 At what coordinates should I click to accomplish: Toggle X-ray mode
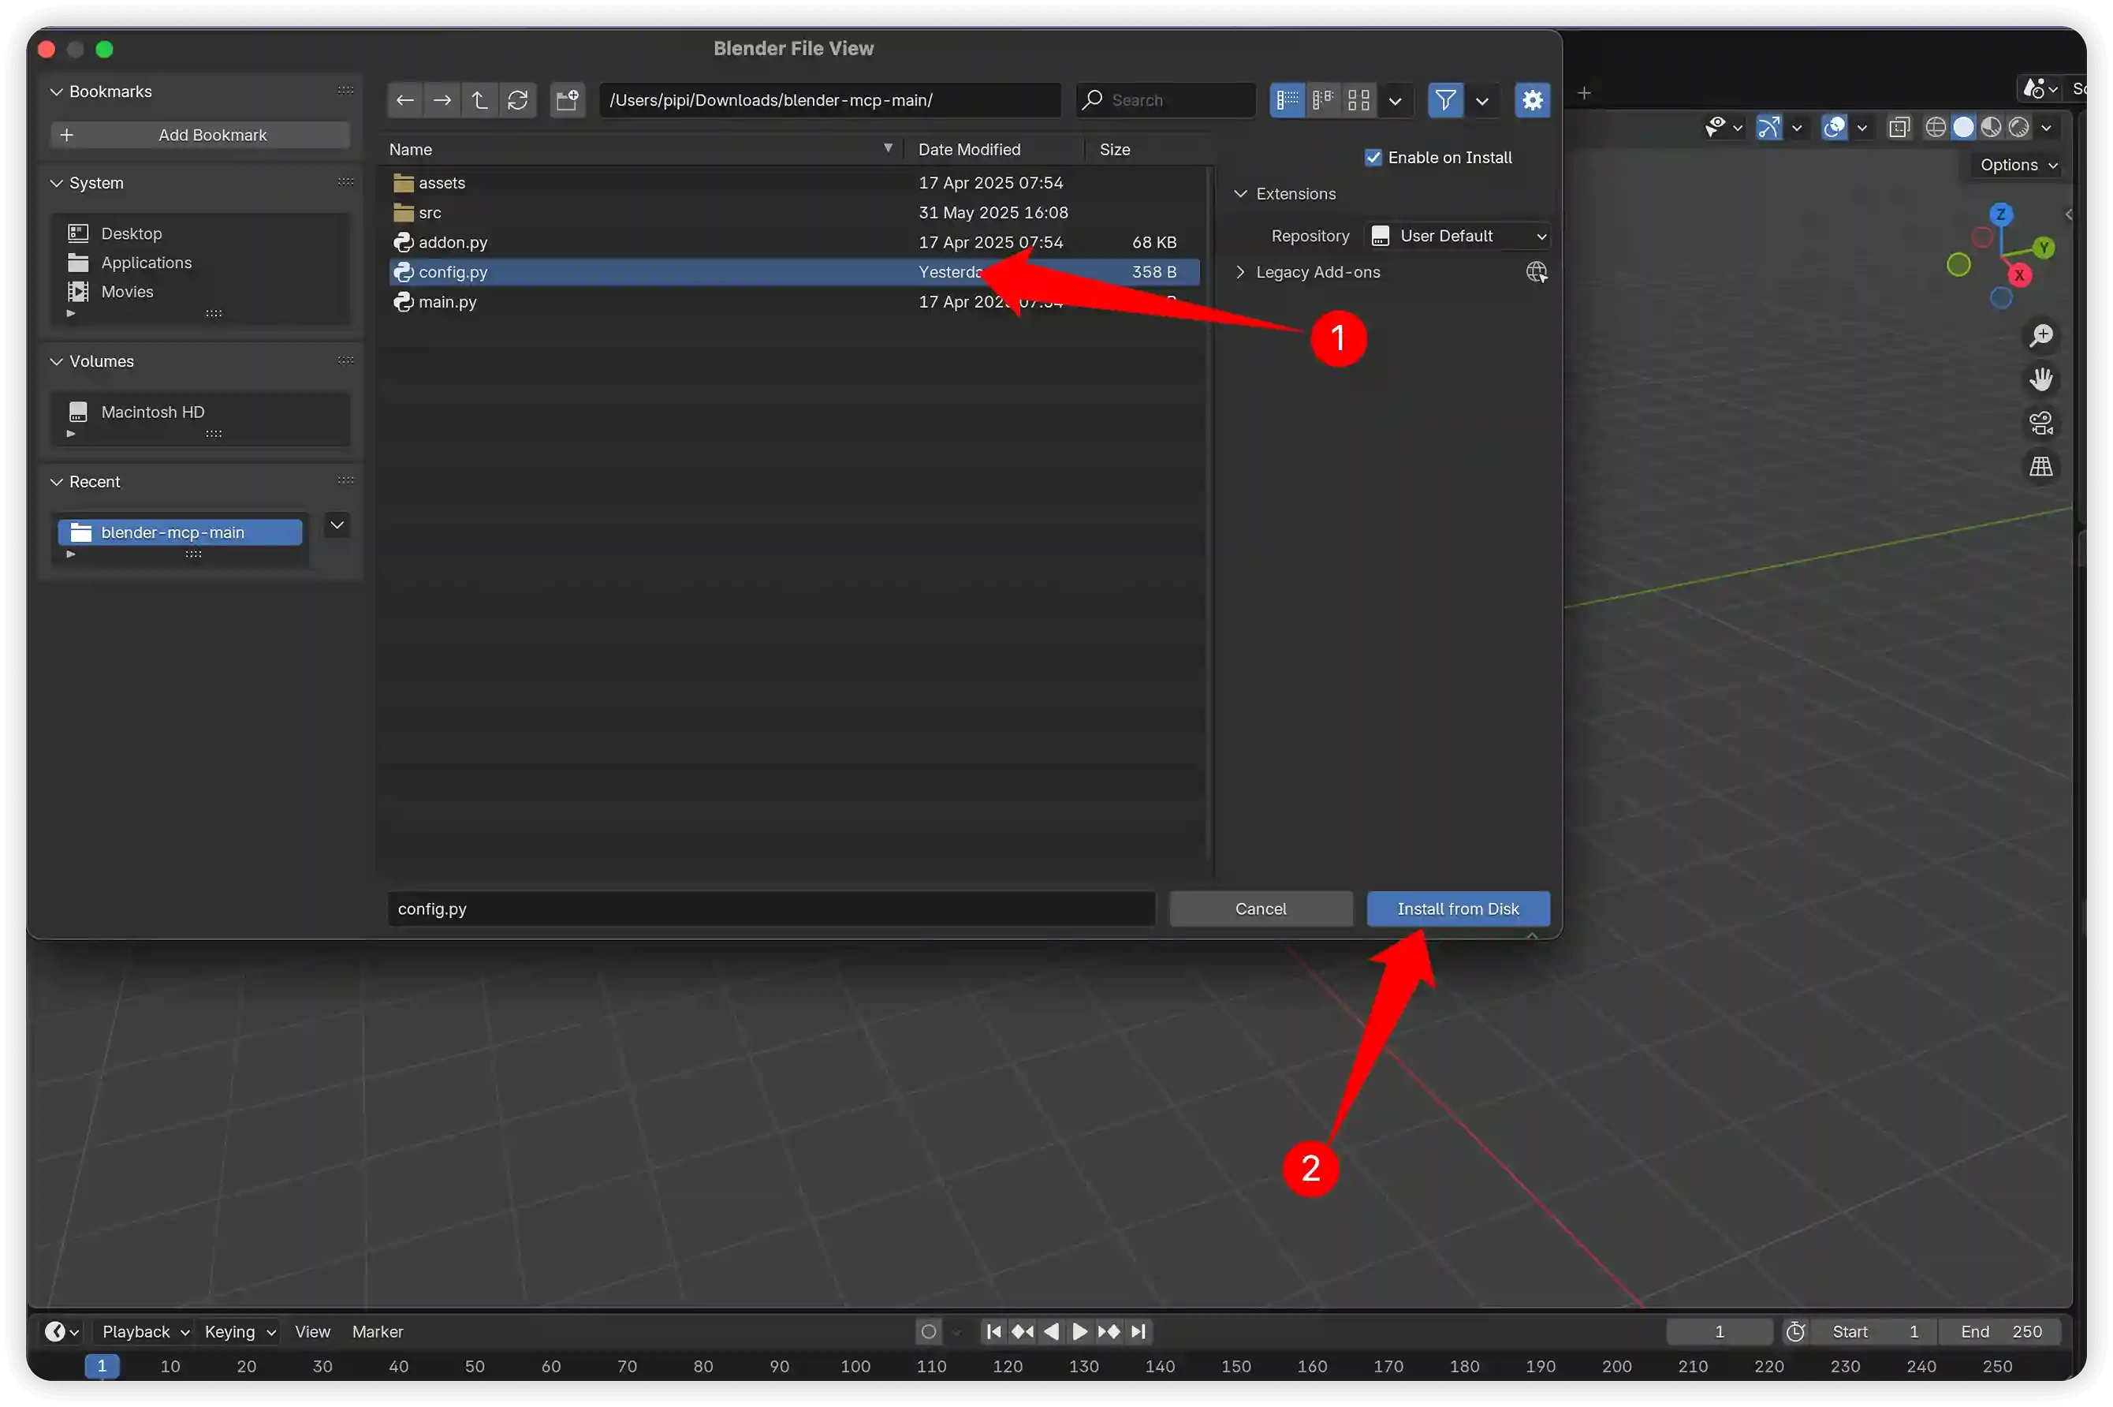[x=1899, y=128]
